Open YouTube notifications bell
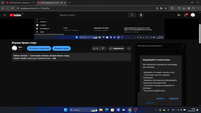Viewport: 201px width, 113px height. 185,15
